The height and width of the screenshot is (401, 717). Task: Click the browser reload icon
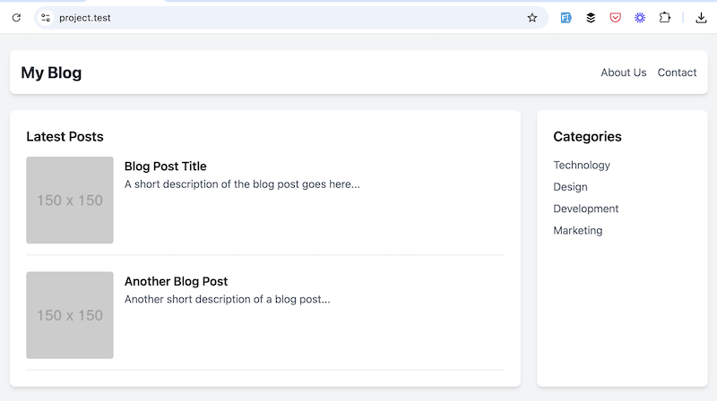(x=16, y=18)
